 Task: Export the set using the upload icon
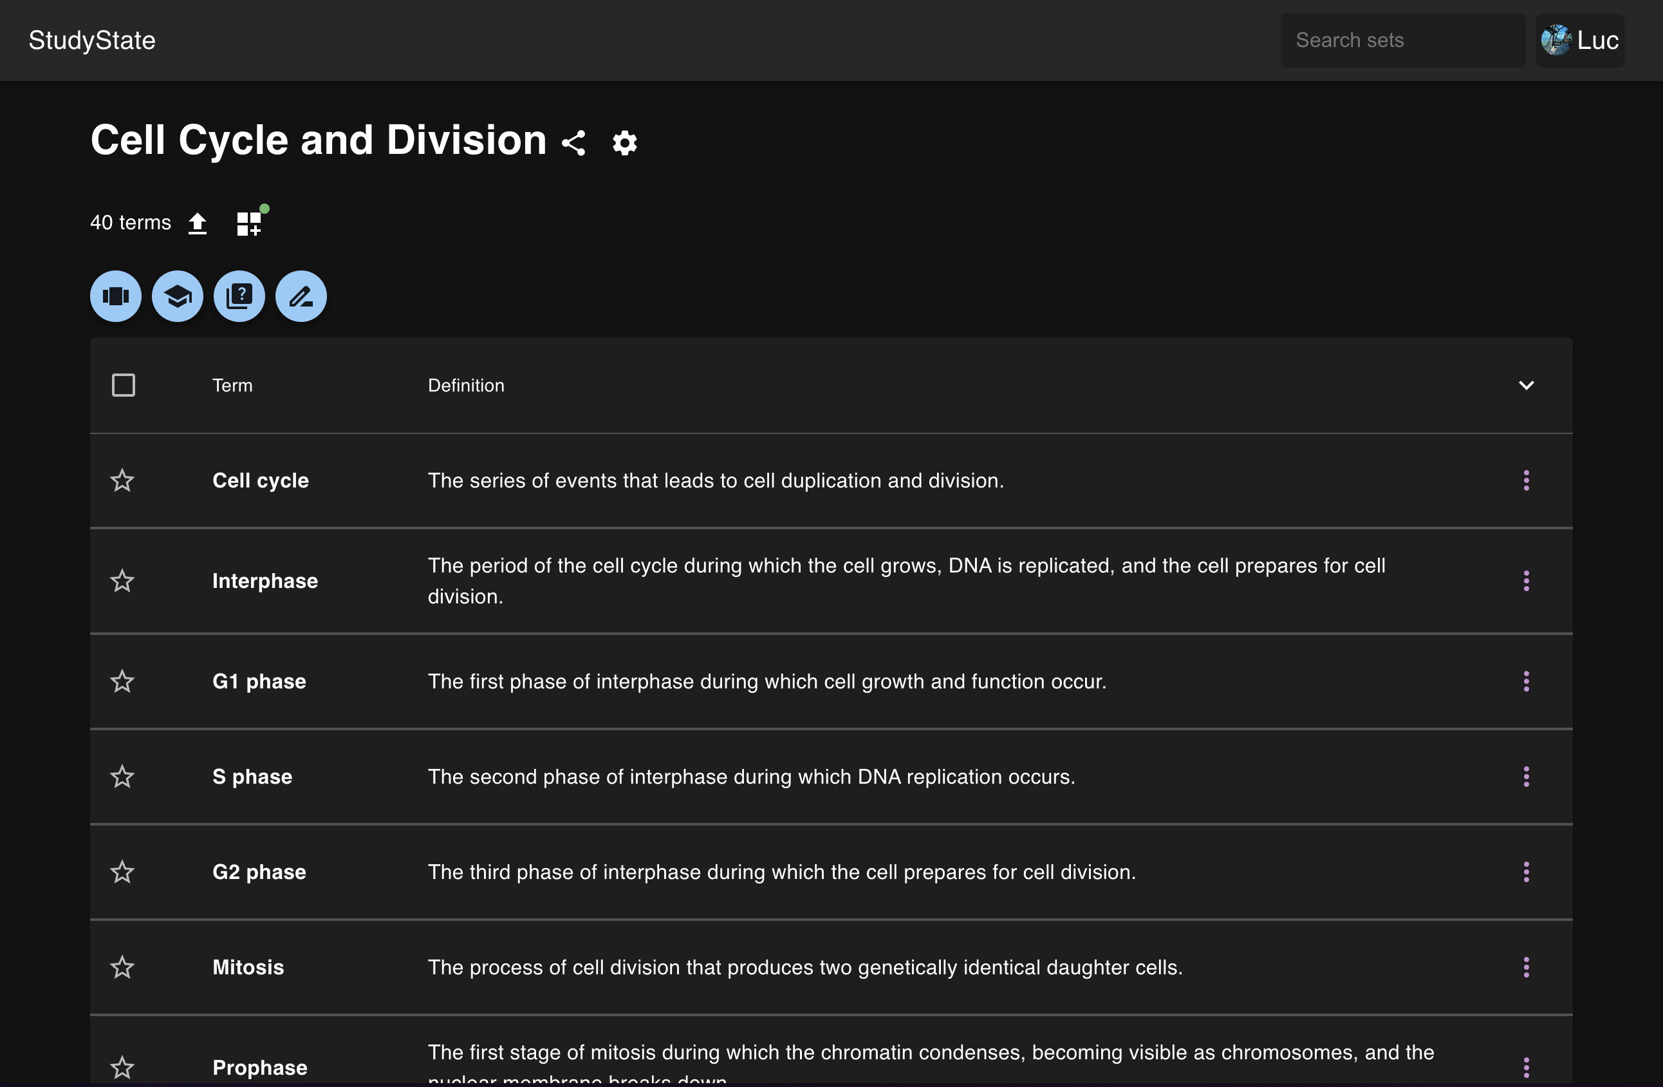click(x=198, y=222)
